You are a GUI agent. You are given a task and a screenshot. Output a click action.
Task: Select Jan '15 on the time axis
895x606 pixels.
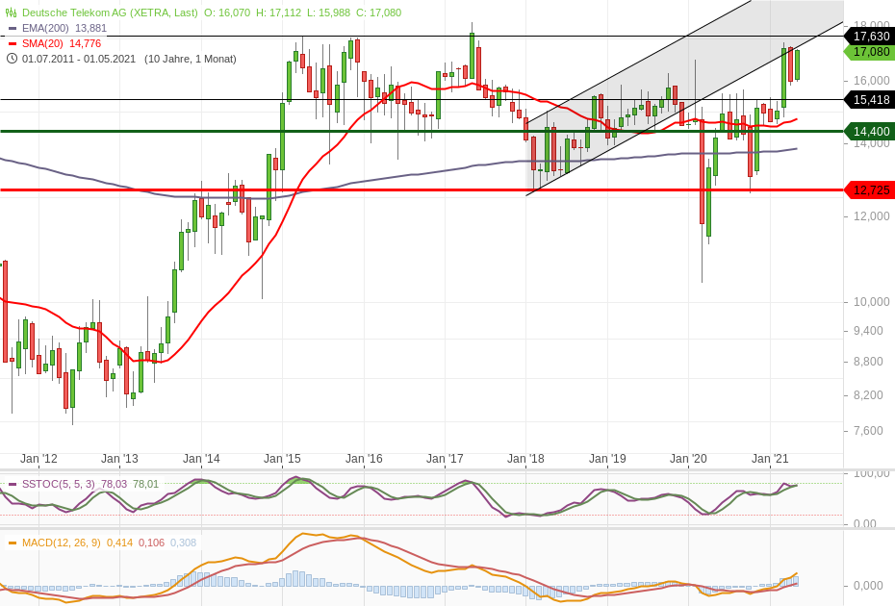(283, 458)
